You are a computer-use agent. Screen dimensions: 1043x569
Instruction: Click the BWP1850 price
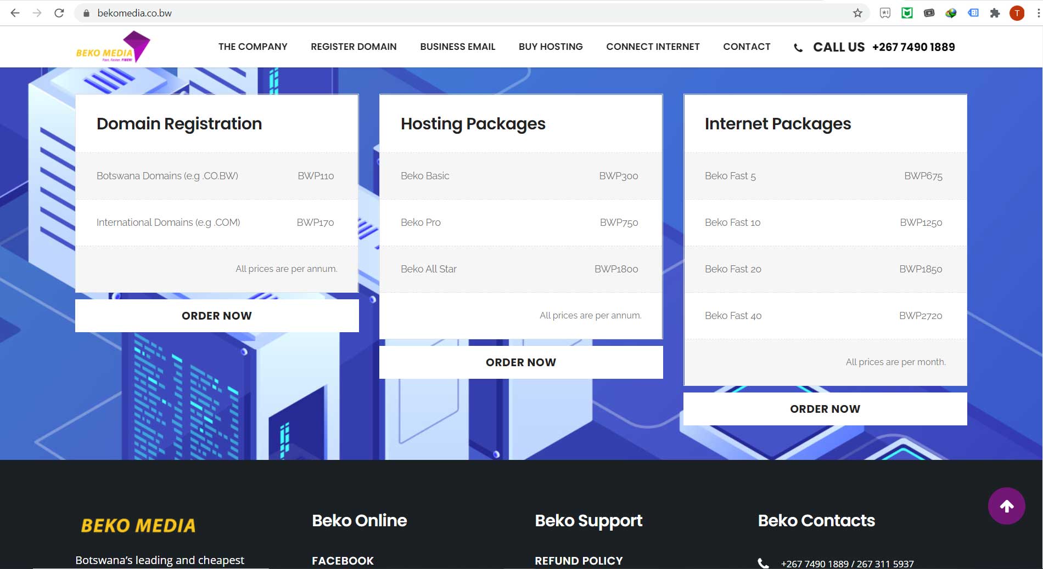point(921,269)
